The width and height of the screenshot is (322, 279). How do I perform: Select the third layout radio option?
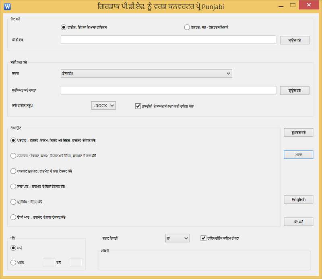[13, 171]
